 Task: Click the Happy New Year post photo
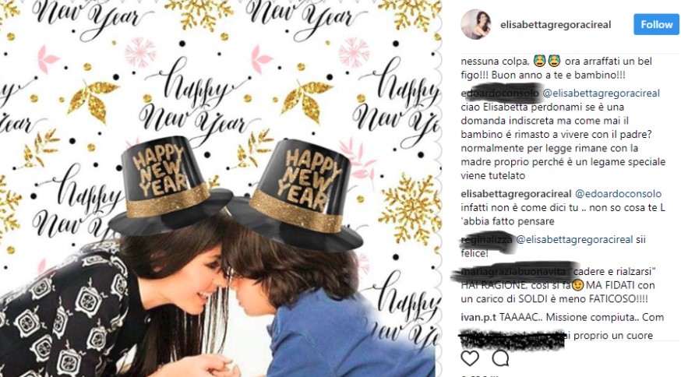(x=221, y=188)
